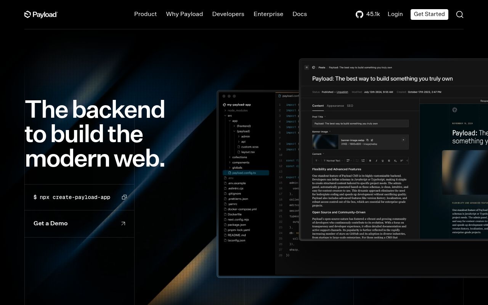
Task: Click the Payload logo in the header
Action: [x=41, y=14]
